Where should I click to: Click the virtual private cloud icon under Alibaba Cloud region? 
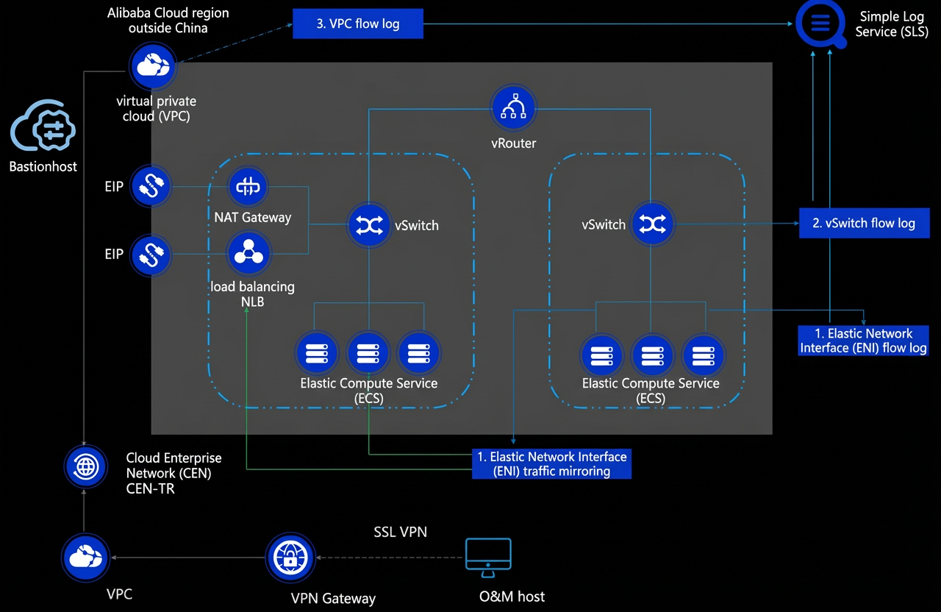153,66
